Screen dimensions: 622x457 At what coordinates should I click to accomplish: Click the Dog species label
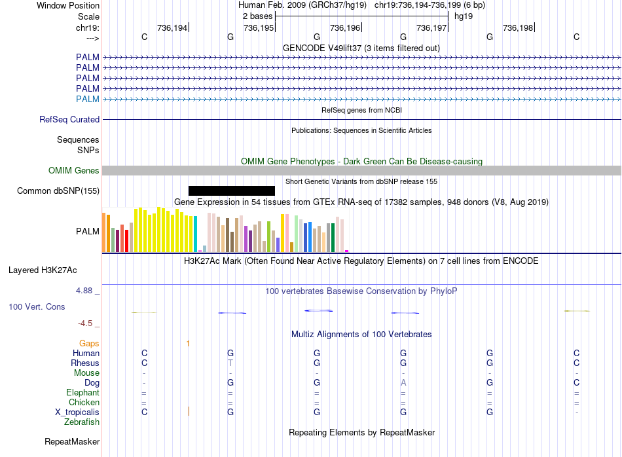(x=92, y=383)
